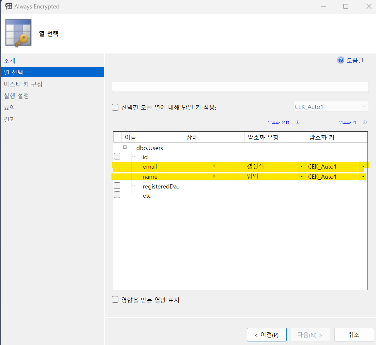
Task: Select the registeredDa... column checkbox
Action: pyautogui.click(x=117, y=186)
